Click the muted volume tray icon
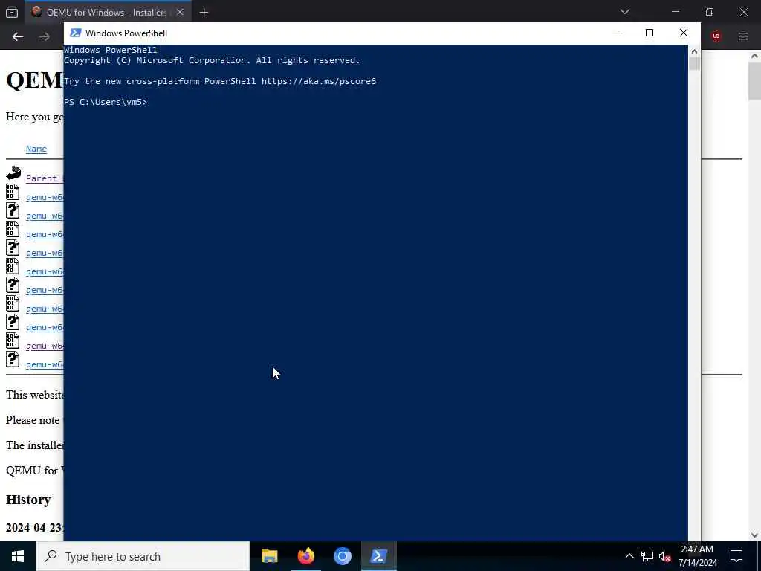The width and height of the screenshot is (761, 571). click(664, 556)
